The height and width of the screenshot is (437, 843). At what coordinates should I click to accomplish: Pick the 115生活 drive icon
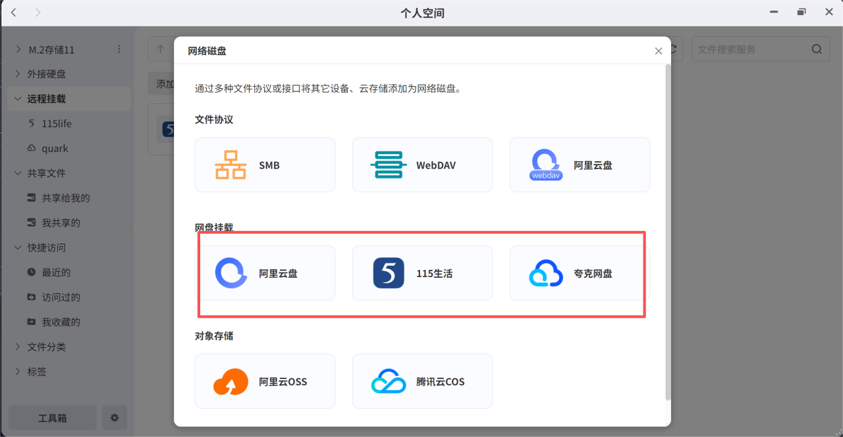point(388,273)
